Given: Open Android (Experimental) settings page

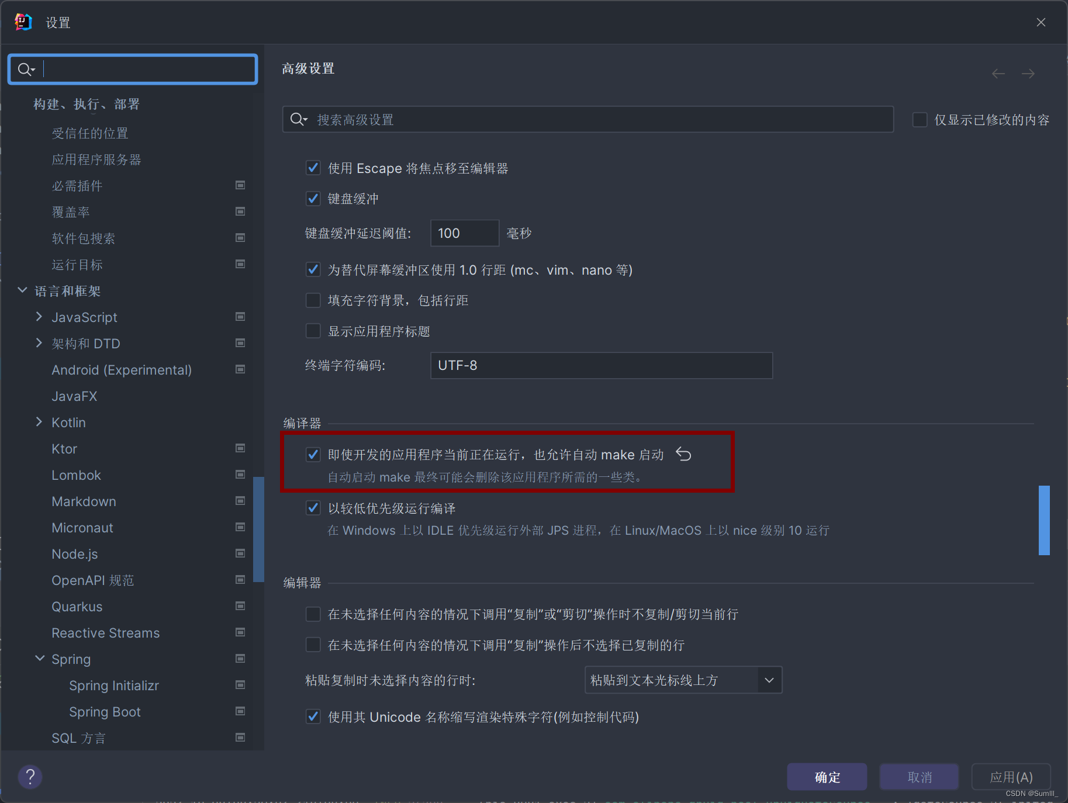Looking at the screenshot, I should 122,370.
